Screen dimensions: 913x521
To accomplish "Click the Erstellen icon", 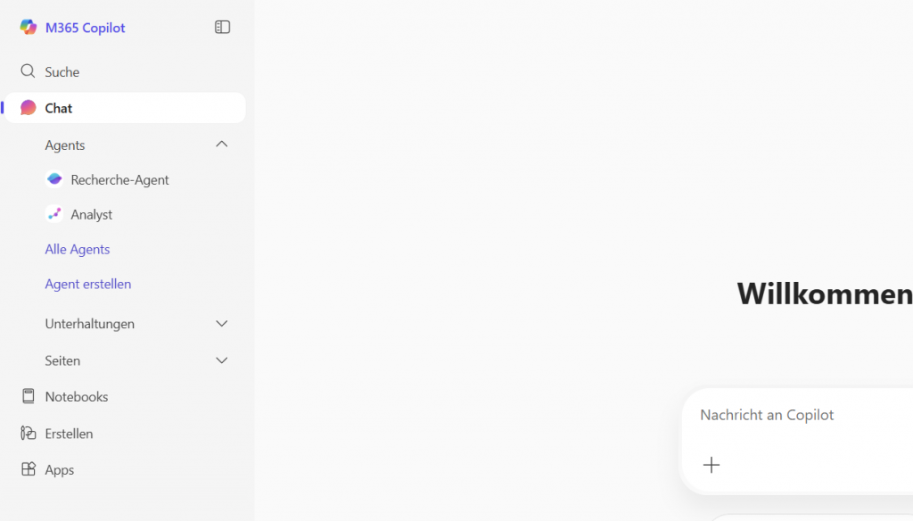I will [x=29, y=434].
